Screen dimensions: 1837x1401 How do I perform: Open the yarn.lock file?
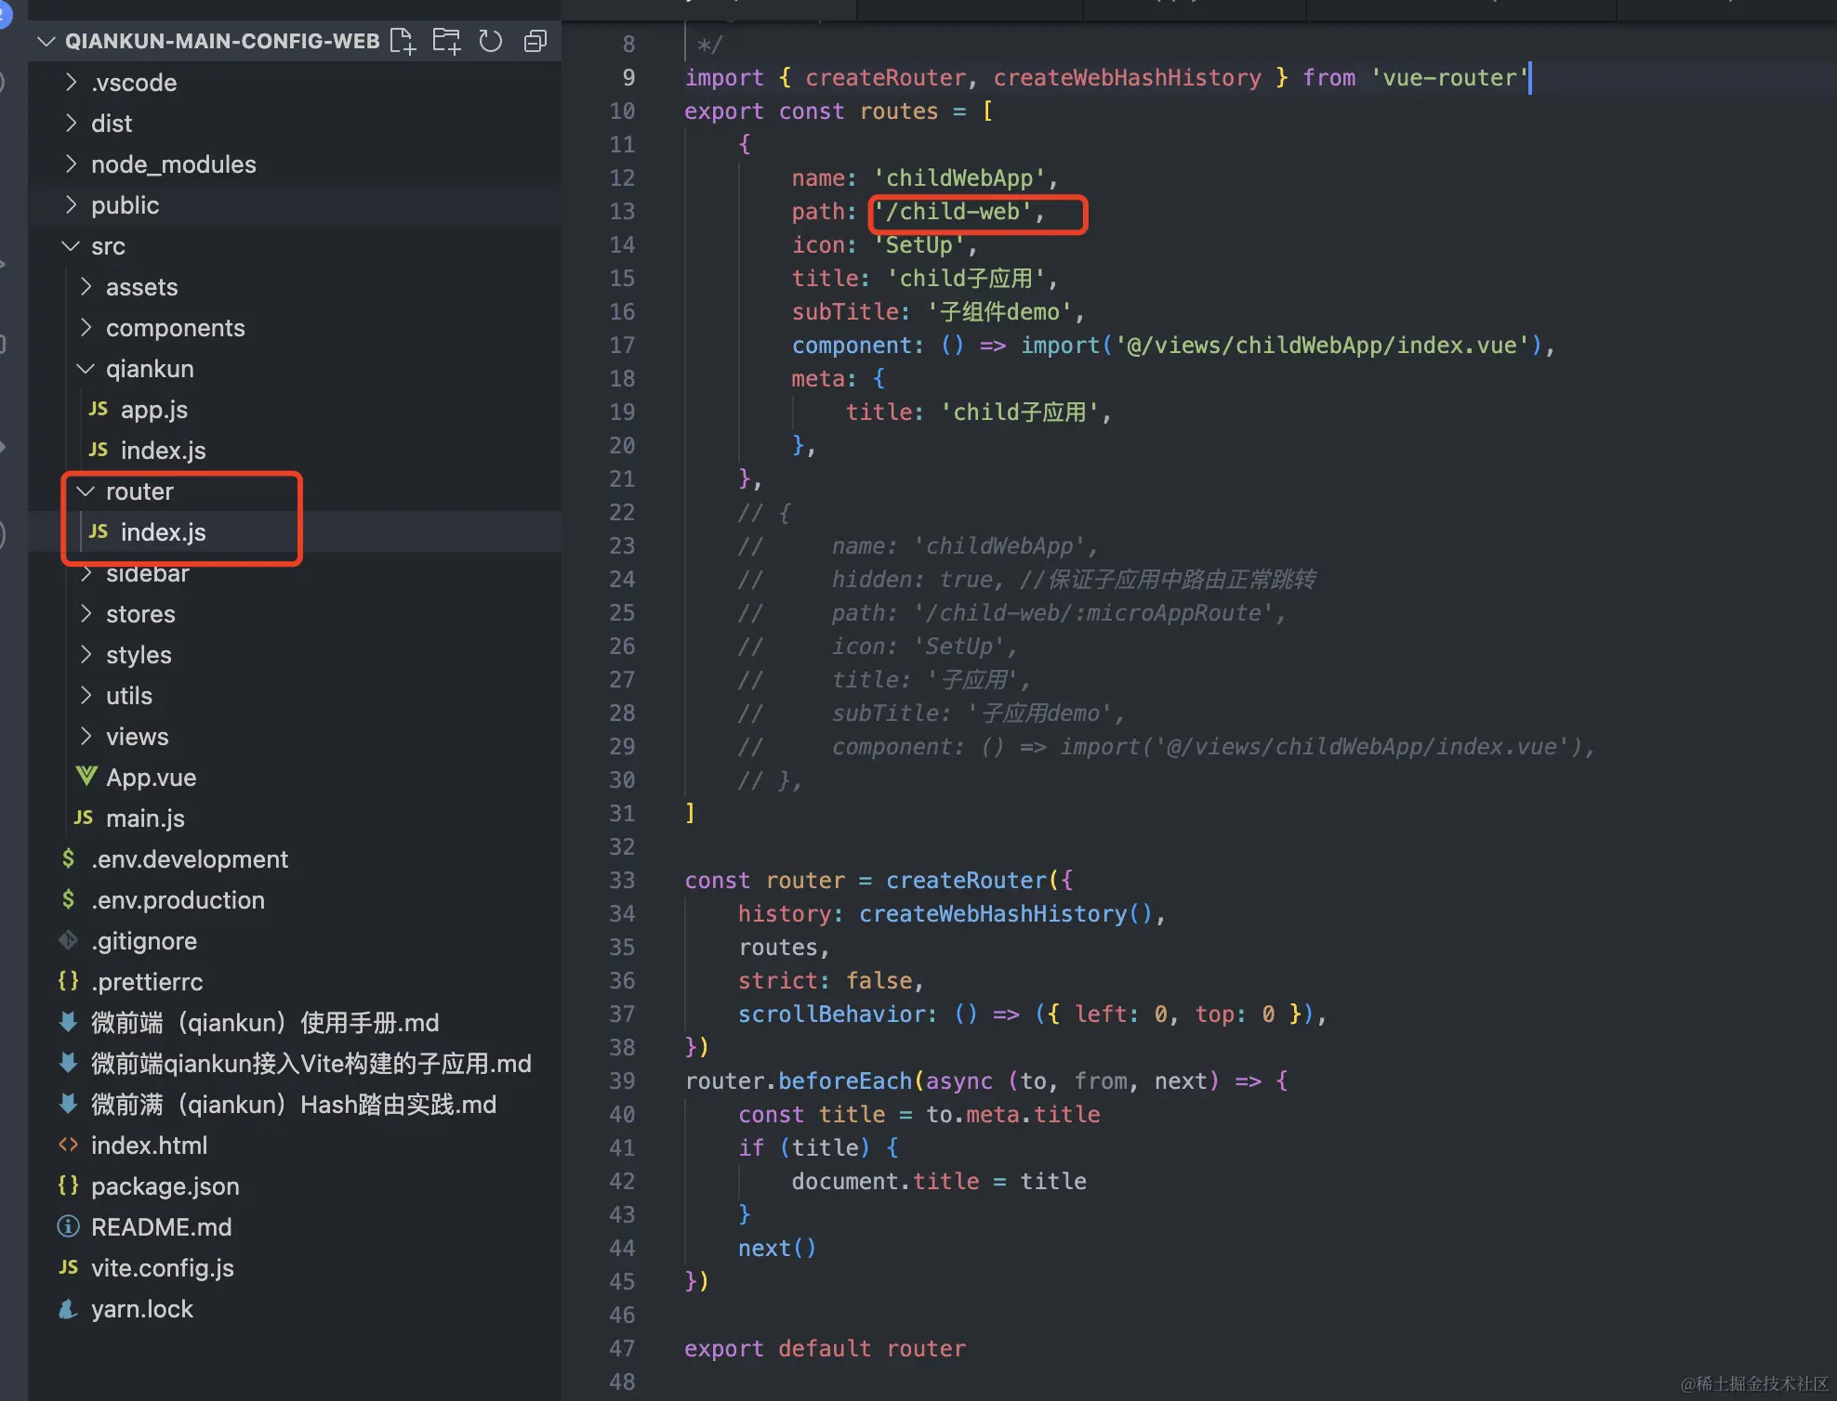click(x=141, y=1309)
